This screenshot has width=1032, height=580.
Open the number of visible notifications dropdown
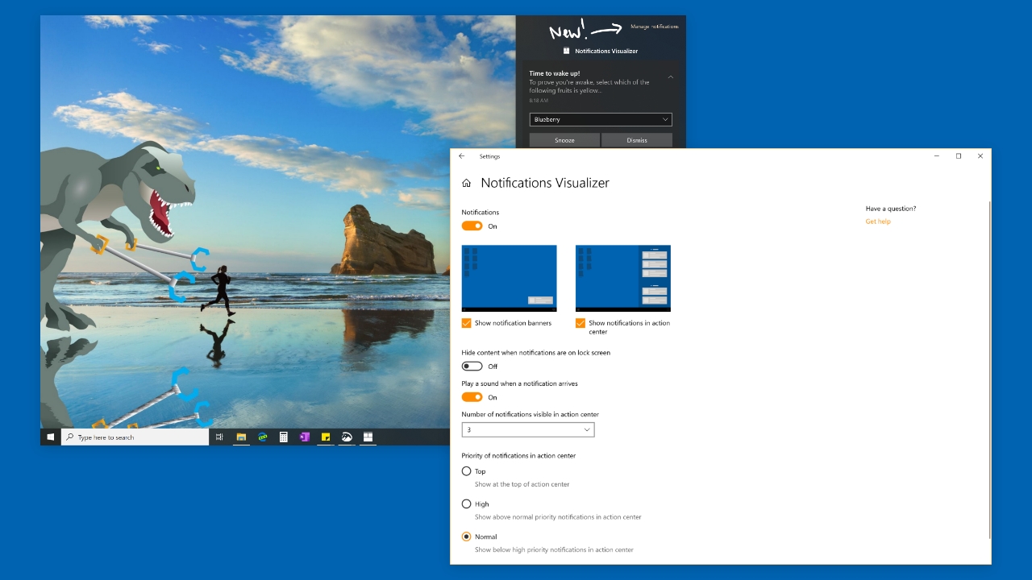pyautogui.click(x=528, y=430)
